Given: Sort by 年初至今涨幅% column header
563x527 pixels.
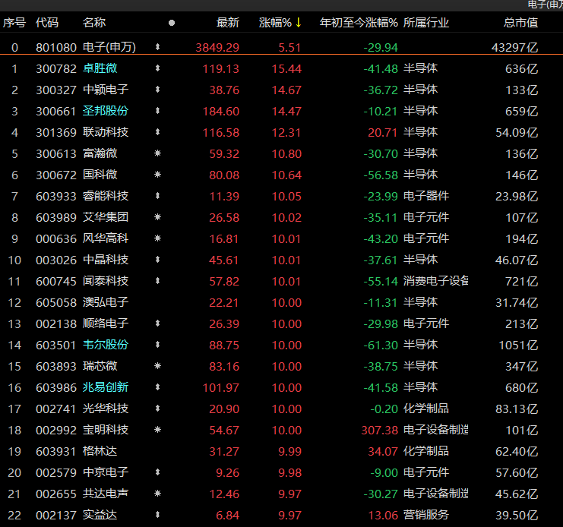Looking at the screenshot, I should 359,23.
